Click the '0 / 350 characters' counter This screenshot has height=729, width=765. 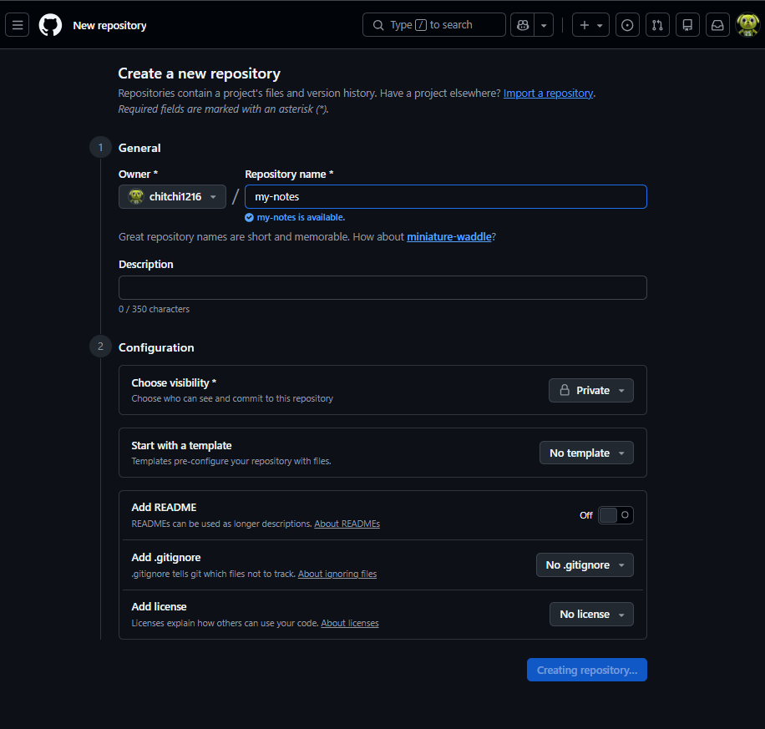tap(155, 309)
